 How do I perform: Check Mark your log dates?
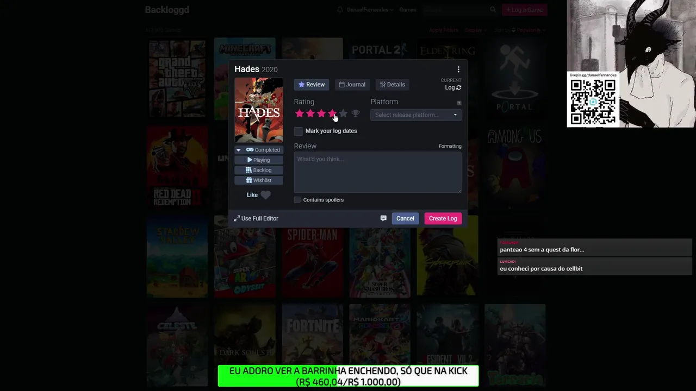pyautogui.click(x=299, y=131)
